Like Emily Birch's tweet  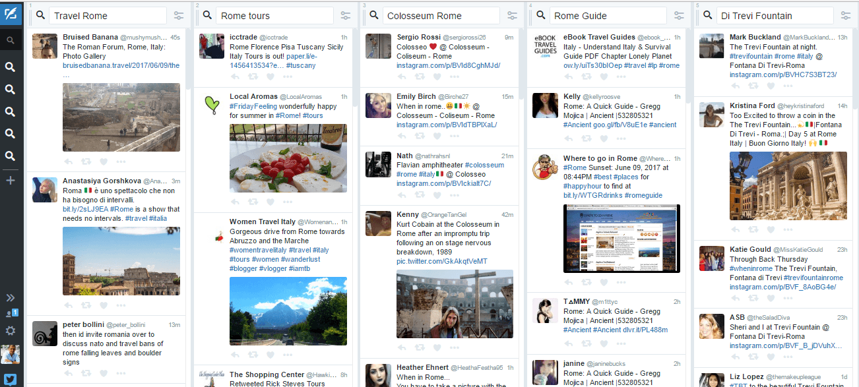tap(437, 136)
